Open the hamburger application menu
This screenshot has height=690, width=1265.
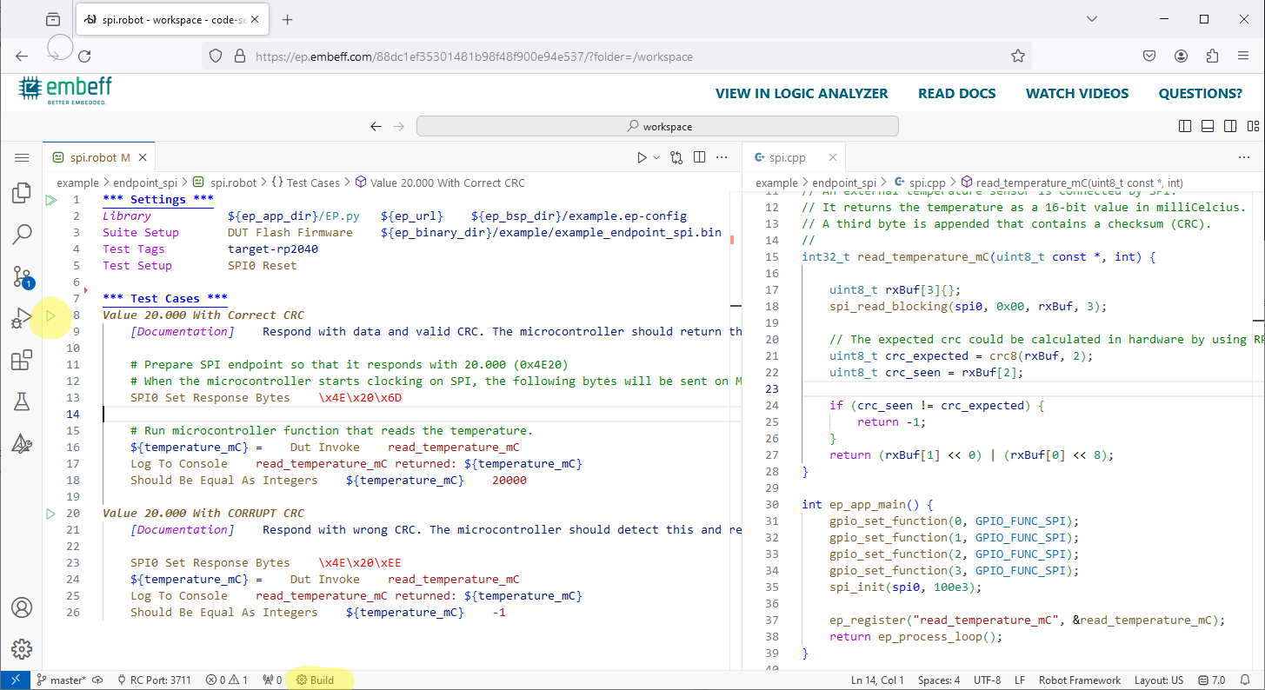click(22, 157)
